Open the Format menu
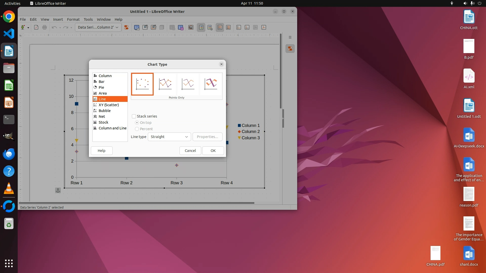 pos(73,19)
